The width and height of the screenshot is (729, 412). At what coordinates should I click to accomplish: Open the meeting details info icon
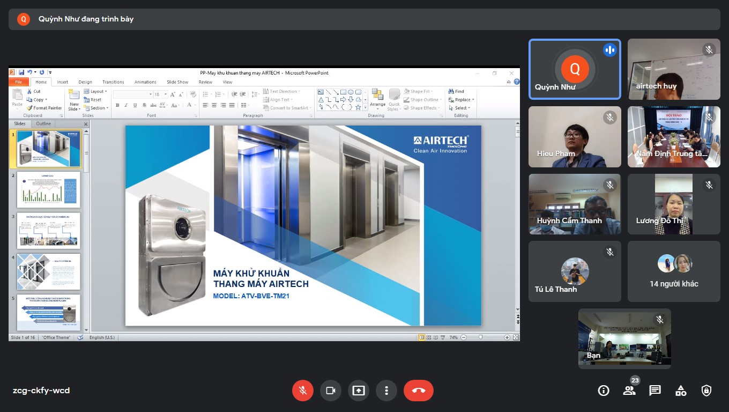(604, 391)
